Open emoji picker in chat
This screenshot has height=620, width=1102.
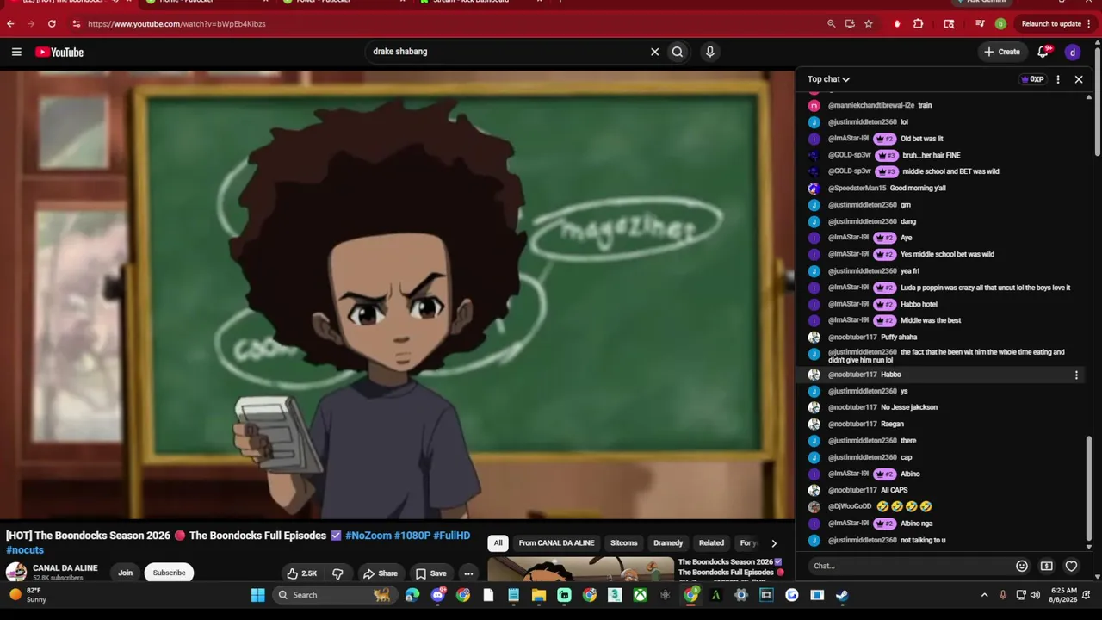1022,566
